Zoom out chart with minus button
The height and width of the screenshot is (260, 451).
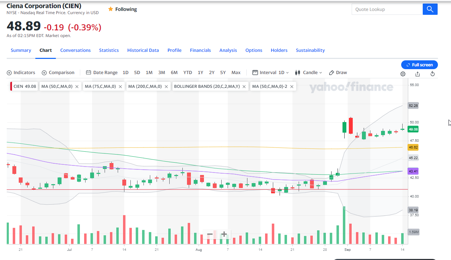click(x=210, y=234)
